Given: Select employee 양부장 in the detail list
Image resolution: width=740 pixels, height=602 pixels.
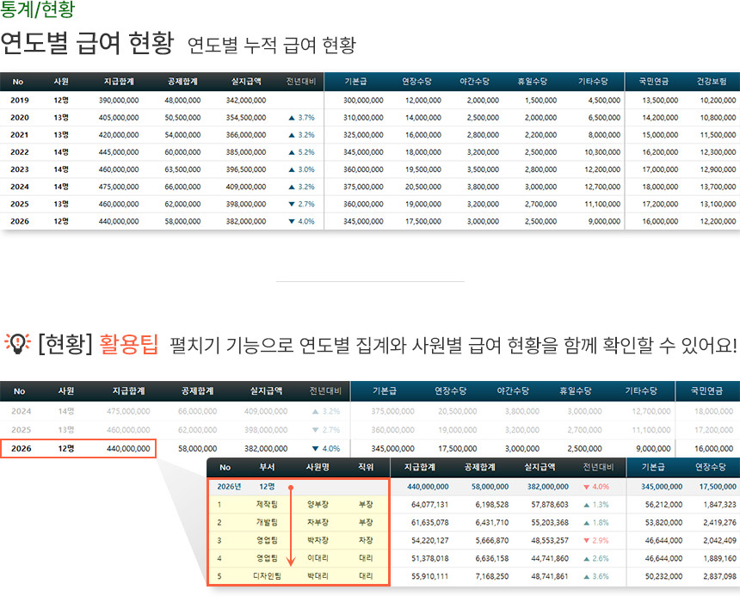Looking at the screenshot, I should click(x=318, y=504).
